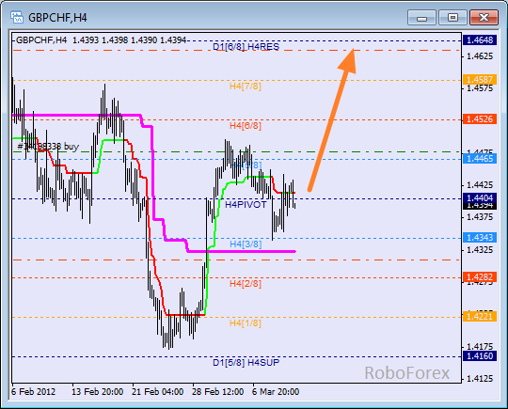508x409 pixels.
Task: Click the 1.4648 resistance price label
Action: pos(480,40)
